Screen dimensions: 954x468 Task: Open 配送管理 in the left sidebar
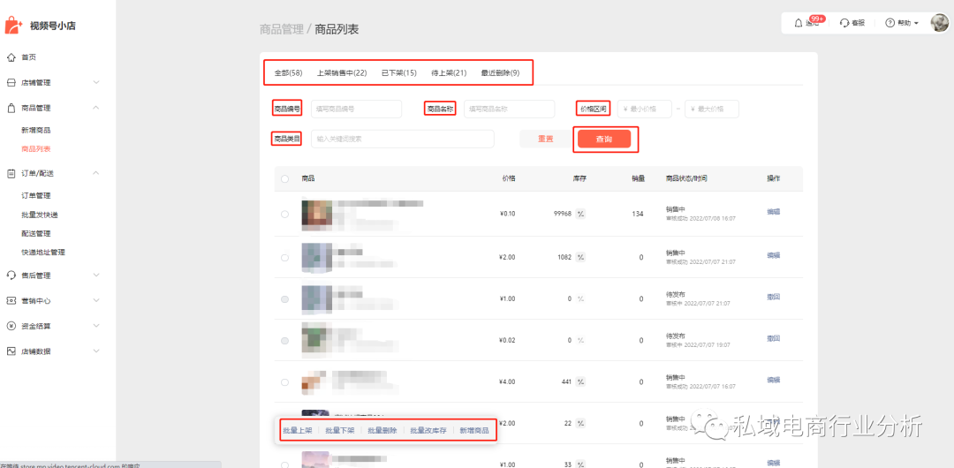(x=36, y=234)
